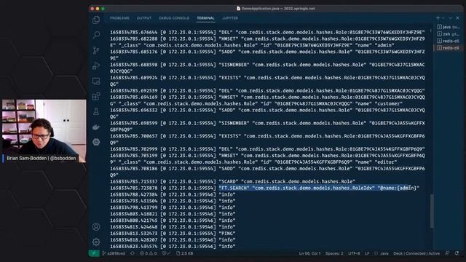
Task: Close the terminal panel with X icon
Action: [x=458, y=18]
